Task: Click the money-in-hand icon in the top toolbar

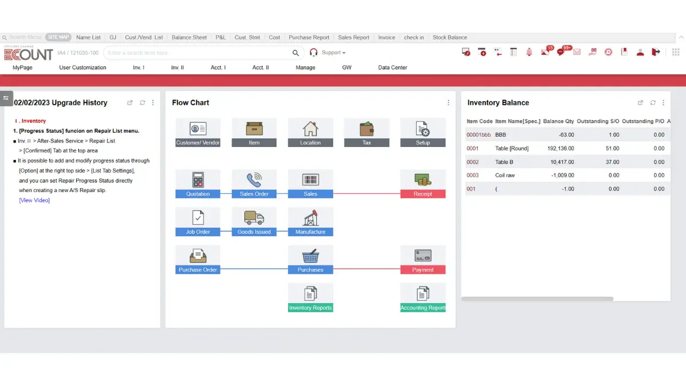Action: pyautogui.click(x=593, y=52)
